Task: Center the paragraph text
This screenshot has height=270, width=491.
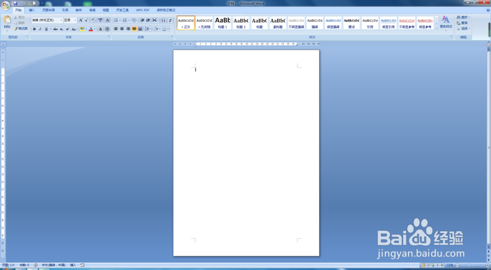Action: point(122,29)
